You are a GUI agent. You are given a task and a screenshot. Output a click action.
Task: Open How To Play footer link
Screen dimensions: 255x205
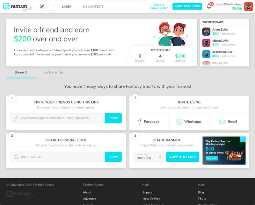coord(151,199)
